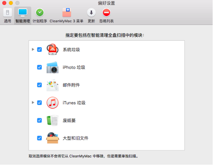This screenshot has height=165, width=213.
Task: Toggle the 邮件附件 checkbox
Action: click(39, 85)
